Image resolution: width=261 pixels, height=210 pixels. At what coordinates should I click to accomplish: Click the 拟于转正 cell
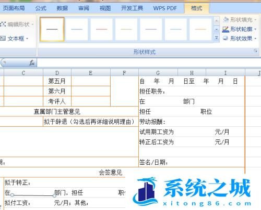(x=17, y=182)
